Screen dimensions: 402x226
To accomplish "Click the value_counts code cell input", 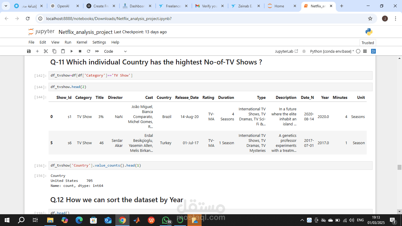I will [x=210, y=165].
